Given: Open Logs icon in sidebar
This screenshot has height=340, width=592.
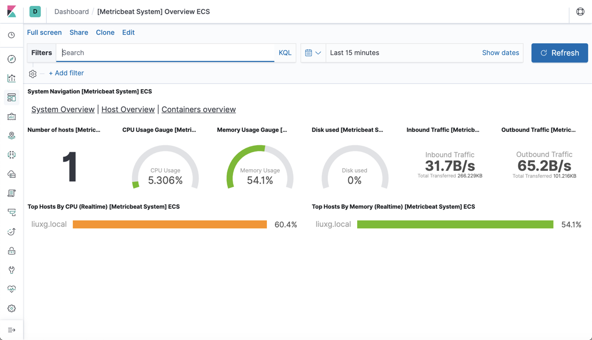Looking at the screenshot, I should pyautogui.click(x=12, y=193).
